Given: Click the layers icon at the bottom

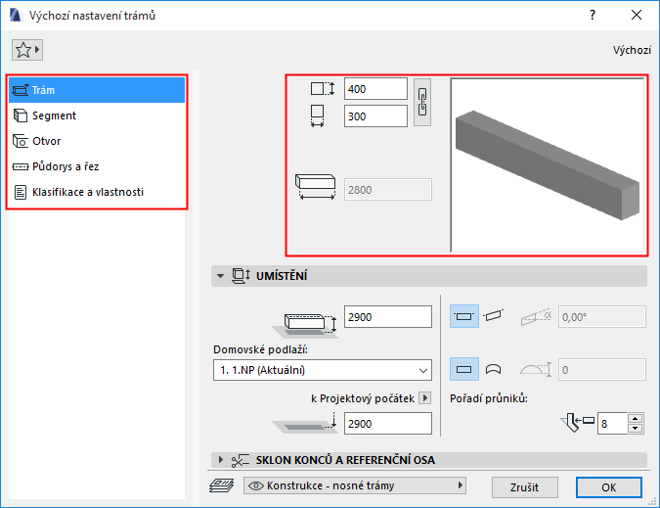Looking at the screenshot, I should 221,485.
